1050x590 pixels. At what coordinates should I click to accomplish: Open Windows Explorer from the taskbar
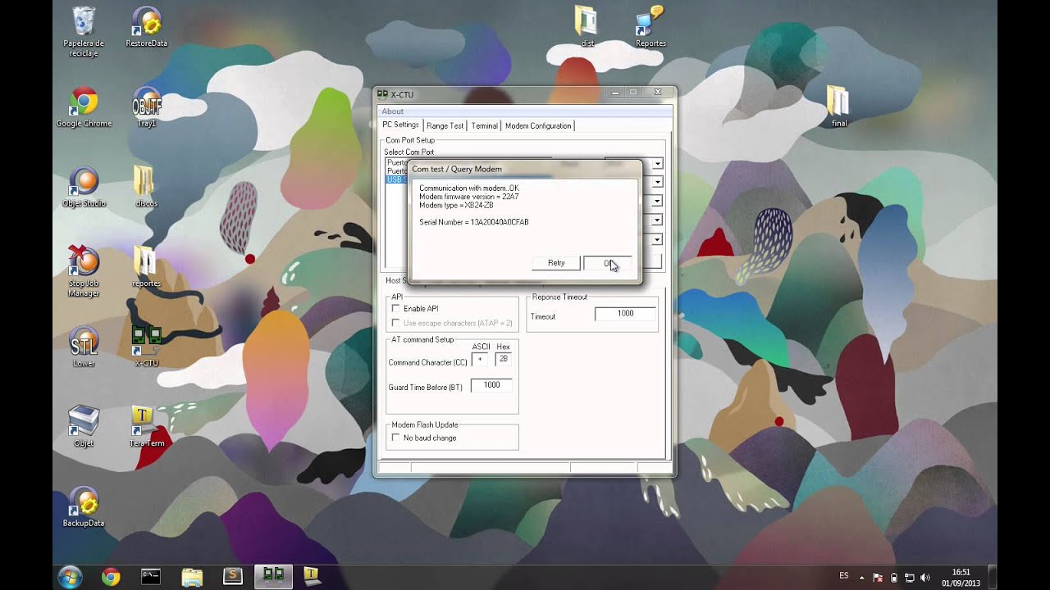191,577
